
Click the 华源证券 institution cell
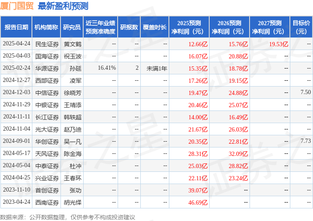47,68
